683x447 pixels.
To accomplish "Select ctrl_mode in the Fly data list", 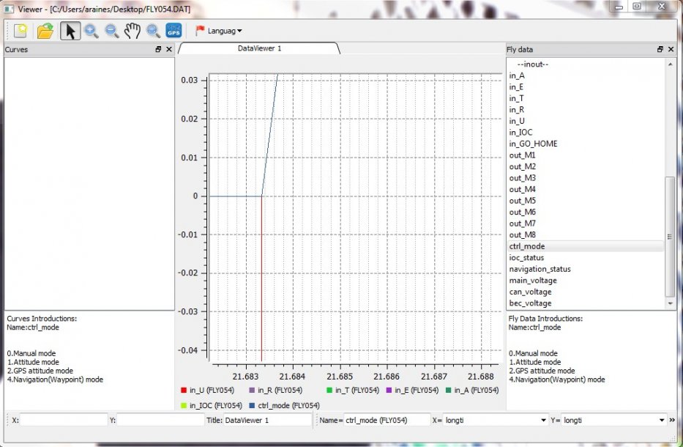I will (x=527, y=246).
